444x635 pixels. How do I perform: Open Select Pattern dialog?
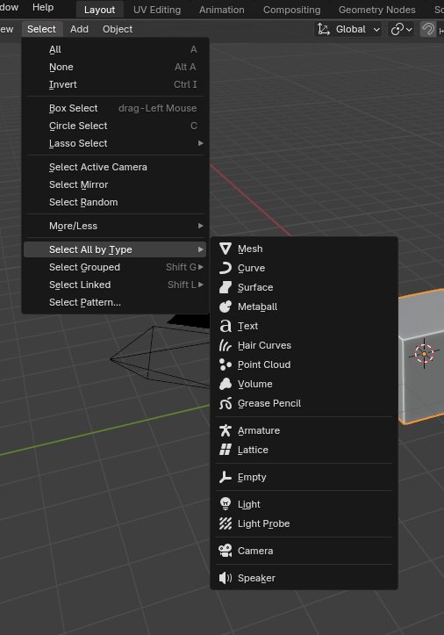pos(115,302)
